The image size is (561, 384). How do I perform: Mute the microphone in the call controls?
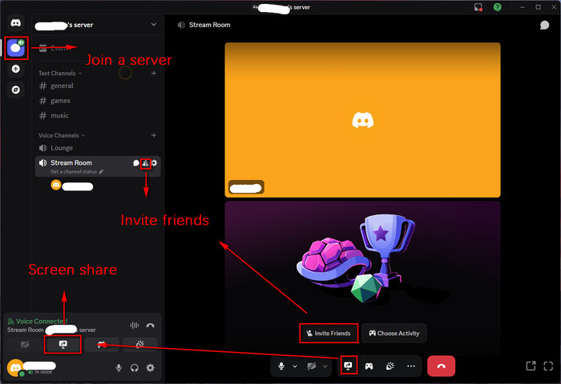tap(281, 366)
